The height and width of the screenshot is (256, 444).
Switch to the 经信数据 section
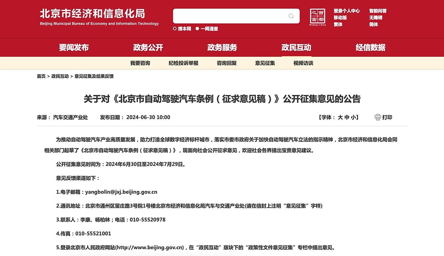tap(370, 47)
